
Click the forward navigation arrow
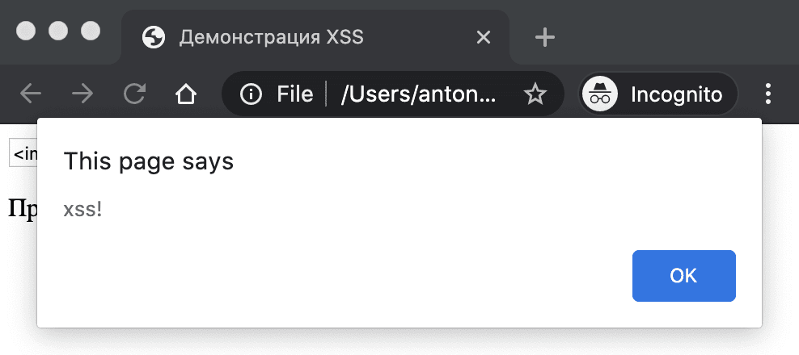tap(82, 94)
